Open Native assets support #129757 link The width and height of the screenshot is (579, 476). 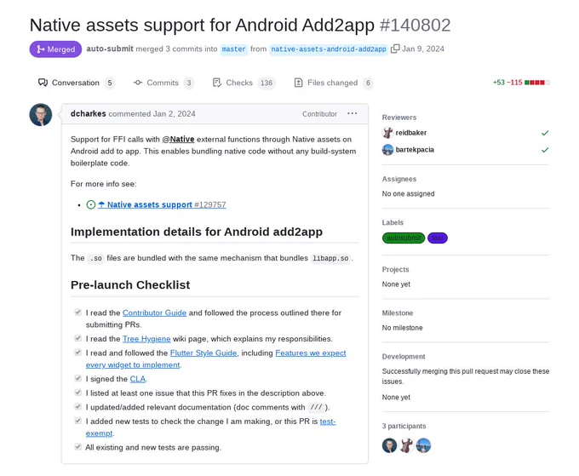point(162,204)
